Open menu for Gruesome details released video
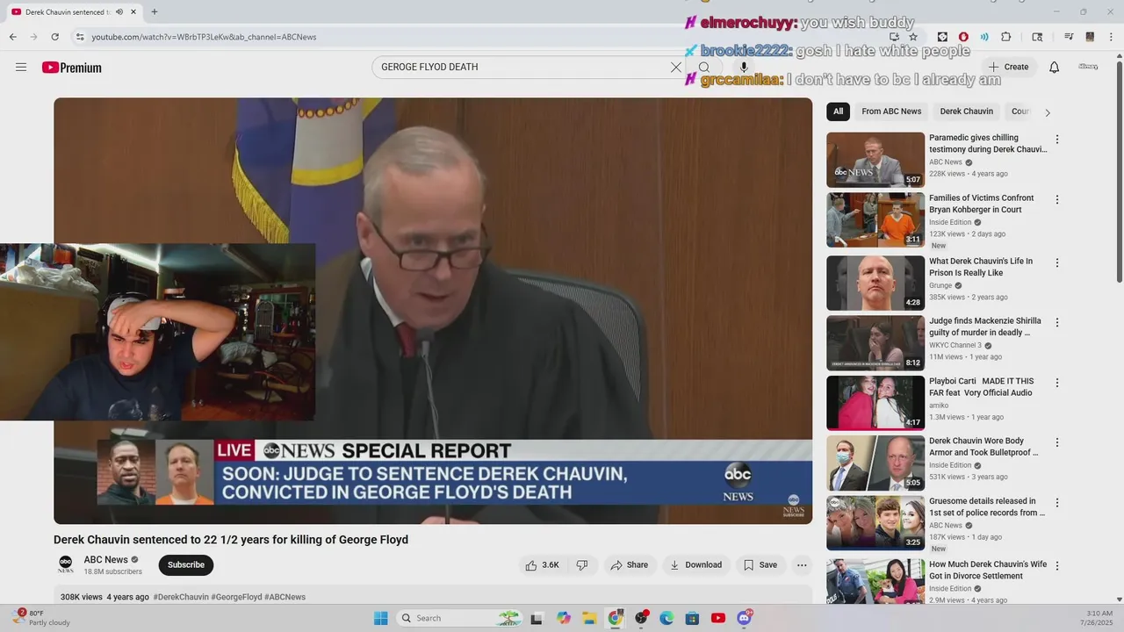 (x=1057, y=504)
